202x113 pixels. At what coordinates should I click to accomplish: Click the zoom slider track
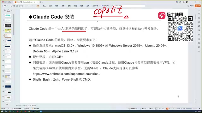(x=192, y=109)
